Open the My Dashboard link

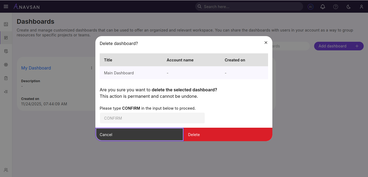point(36,68)
